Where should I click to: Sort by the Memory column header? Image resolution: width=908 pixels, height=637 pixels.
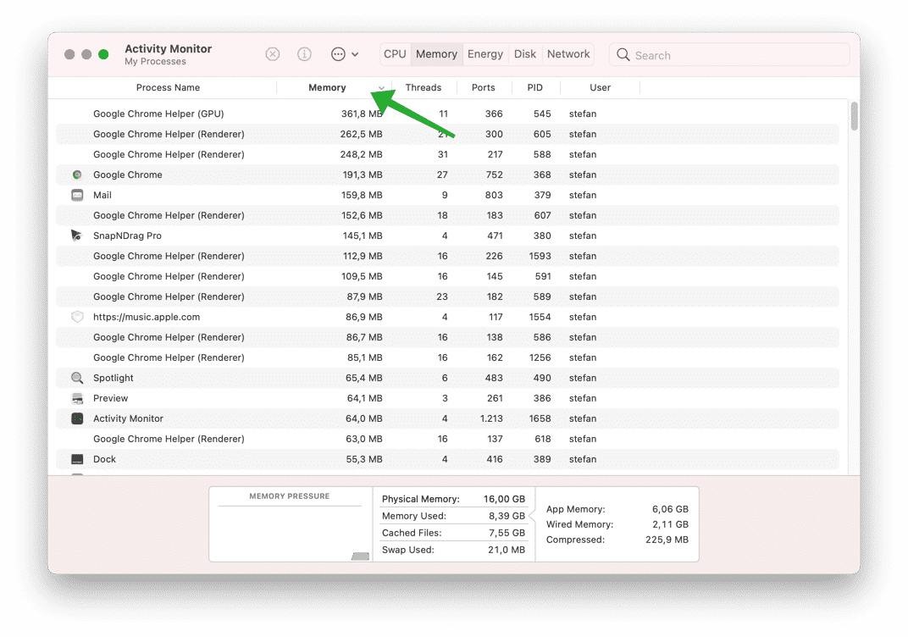pos(327,87)
